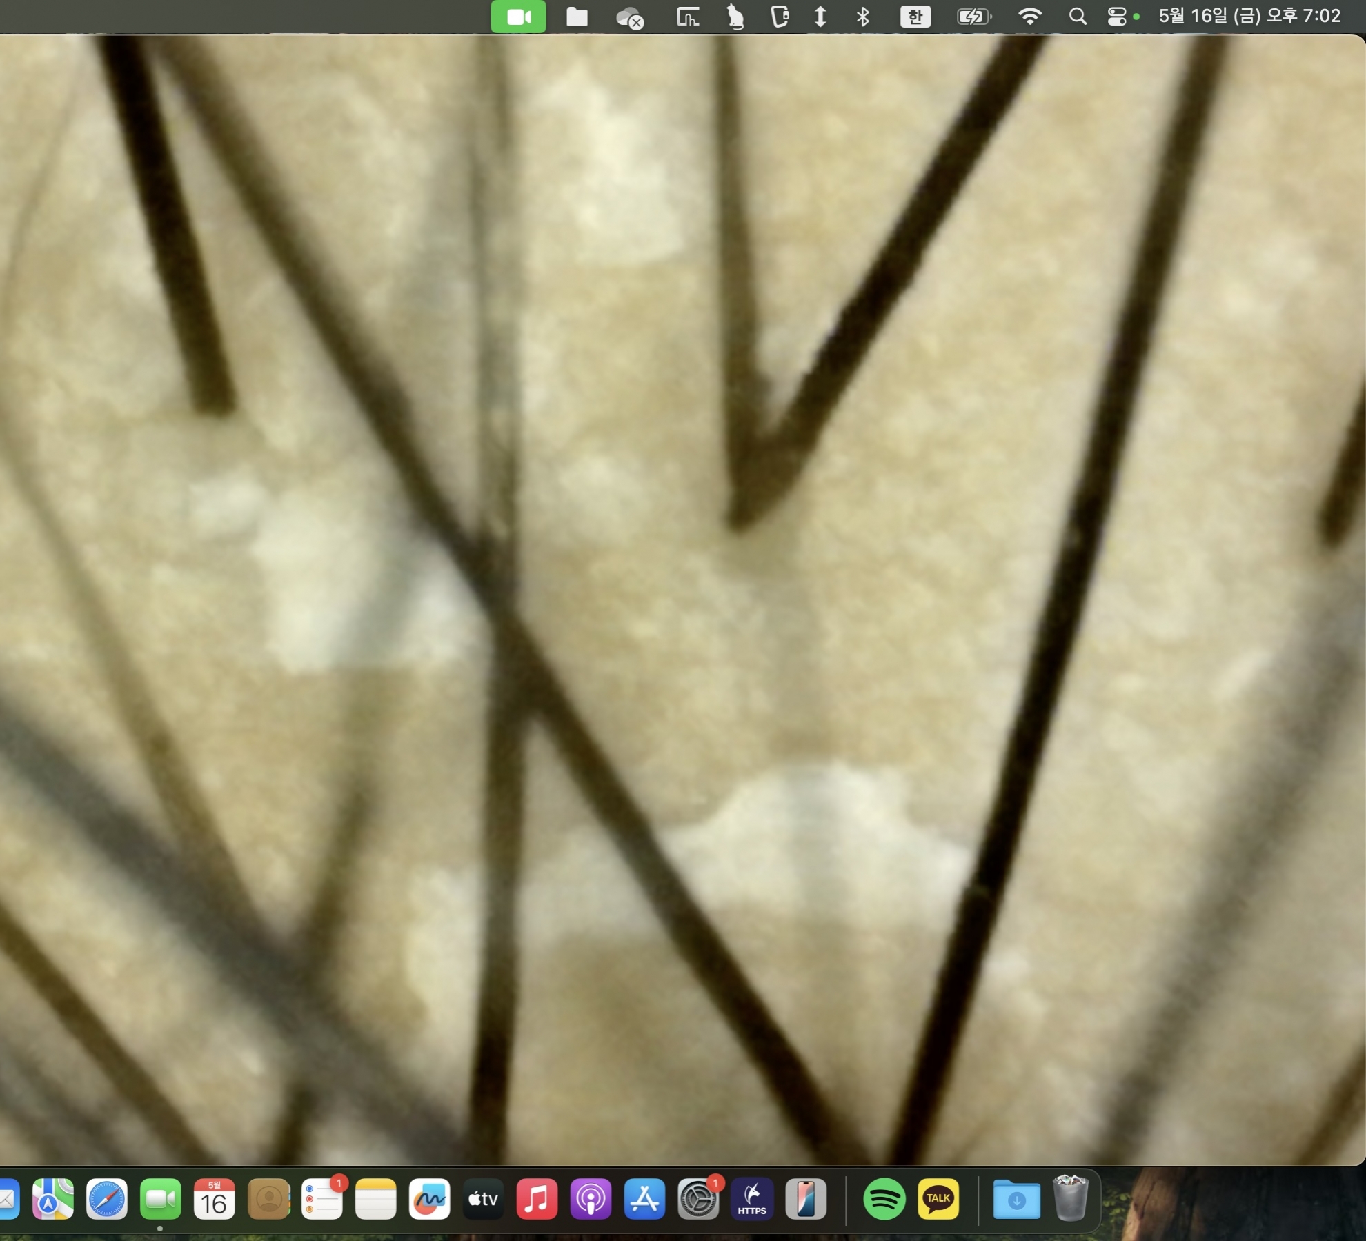
Task: Launch Safari from the Dock
Action: [107, 1200]
